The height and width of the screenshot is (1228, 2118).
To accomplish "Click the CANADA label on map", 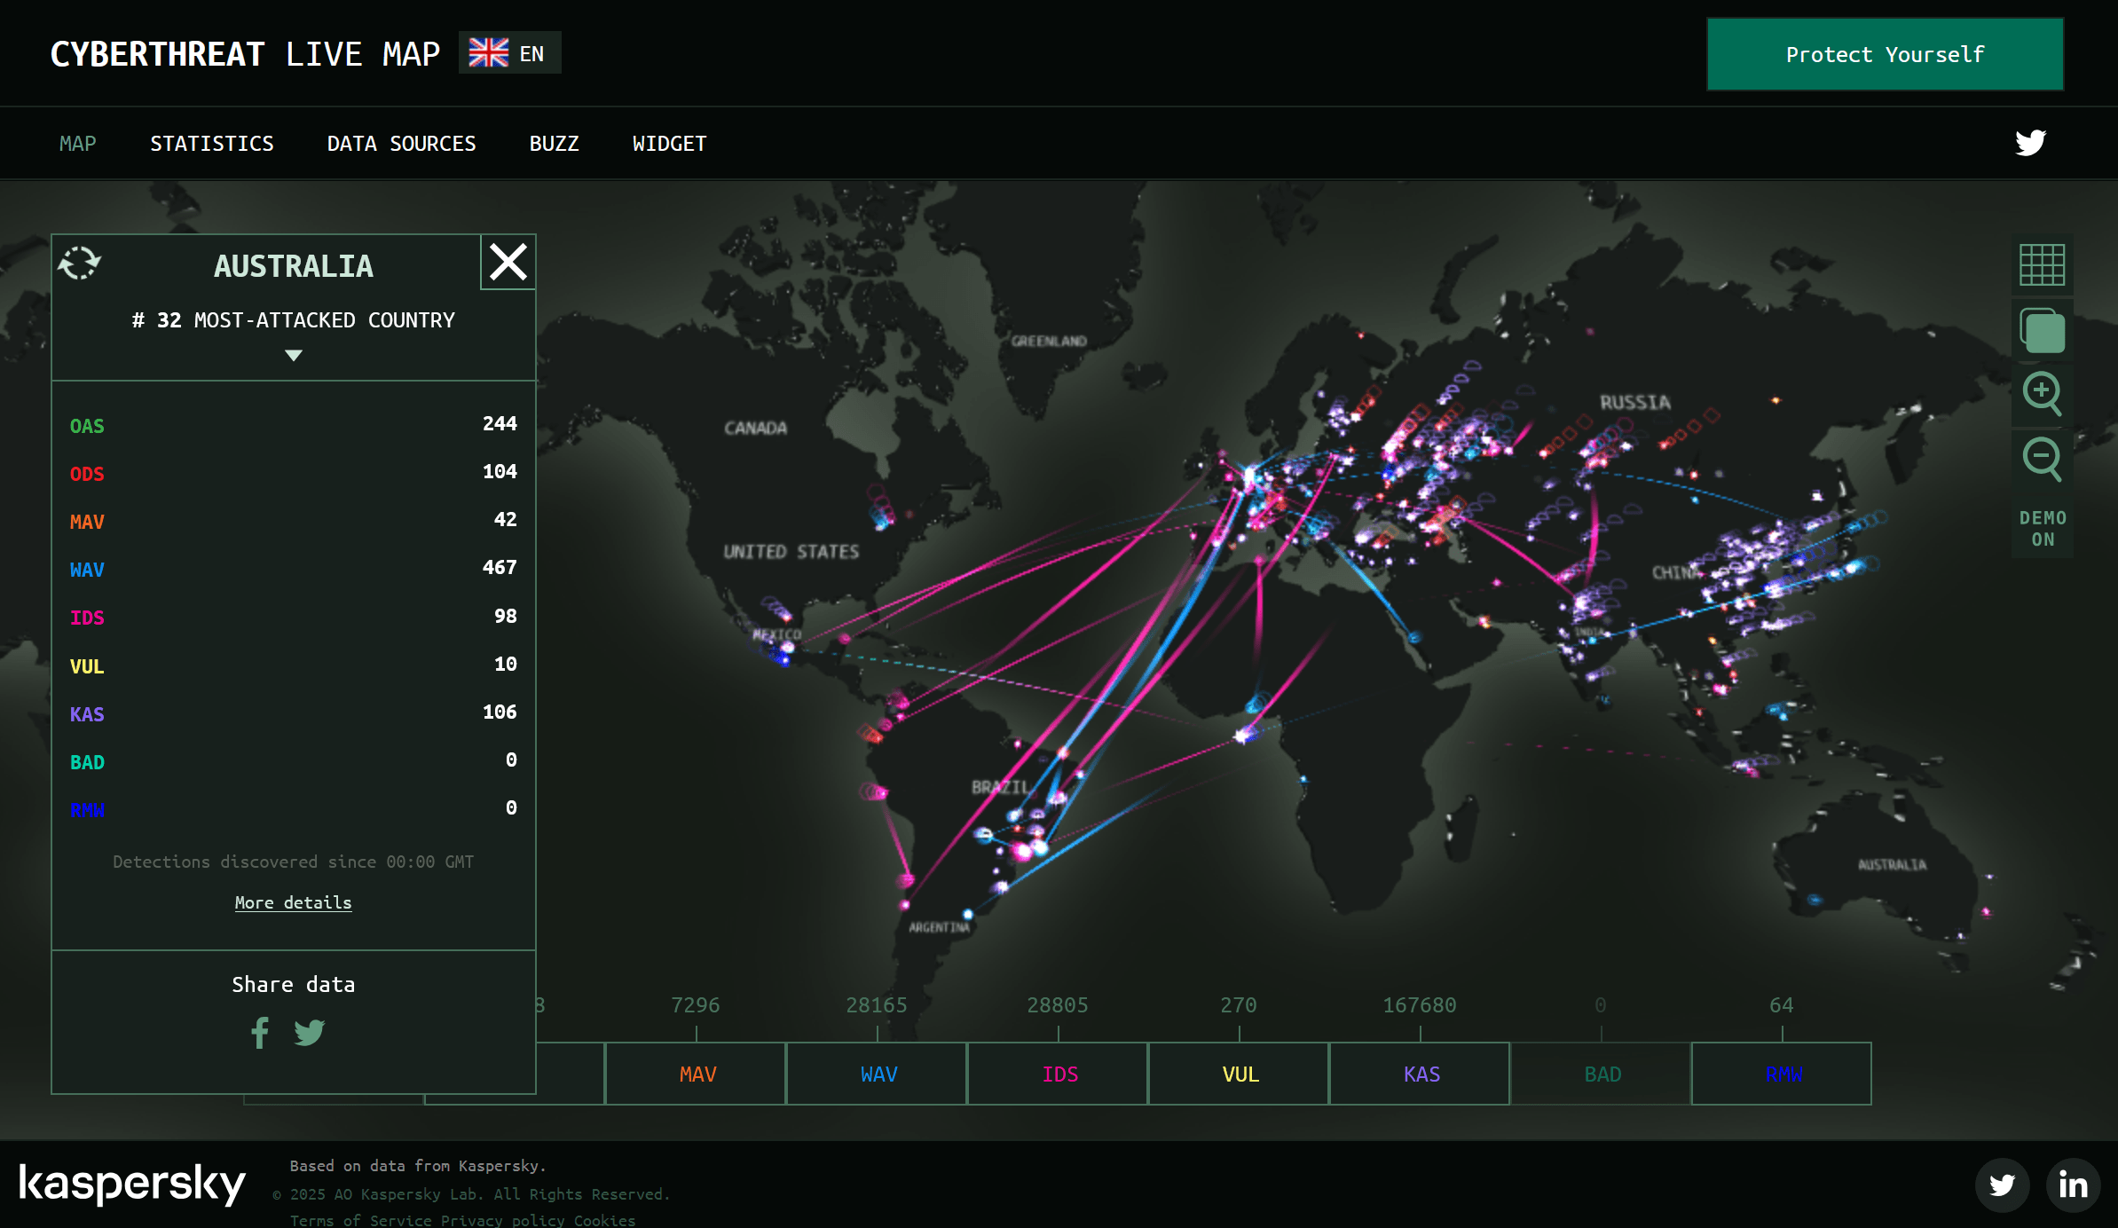I will pyautogui.click(x=755, y=429).
